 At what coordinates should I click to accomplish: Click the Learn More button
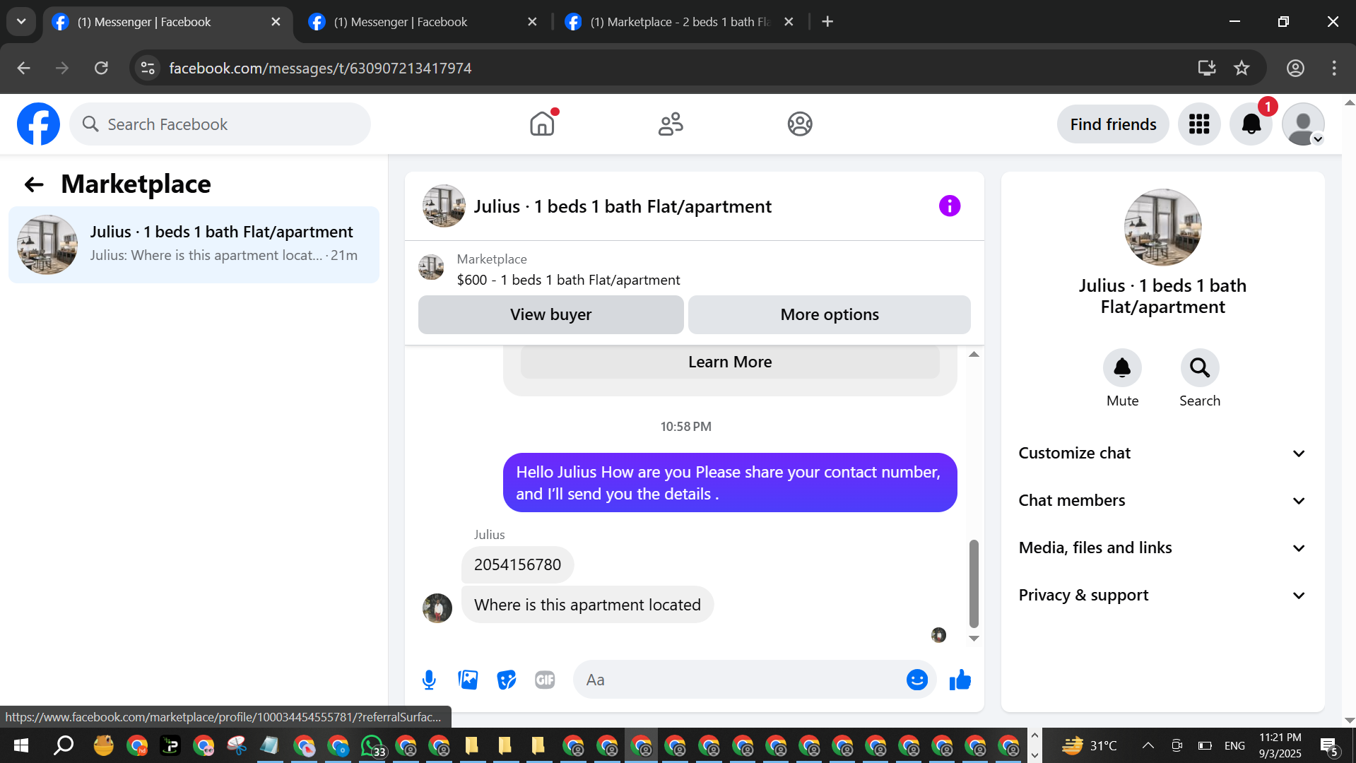pos(730,362)
